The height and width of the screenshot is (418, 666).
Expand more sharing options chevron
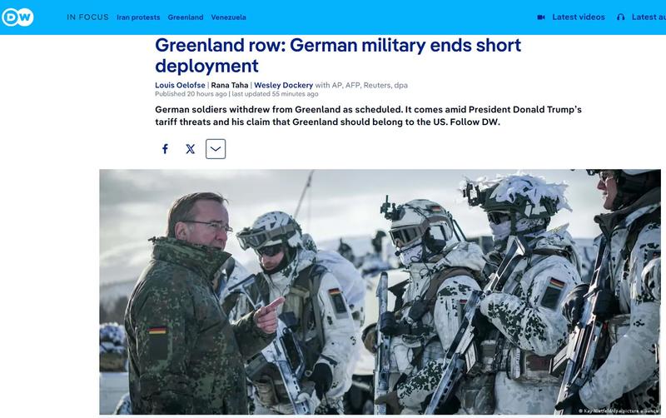tap(216, 149)
